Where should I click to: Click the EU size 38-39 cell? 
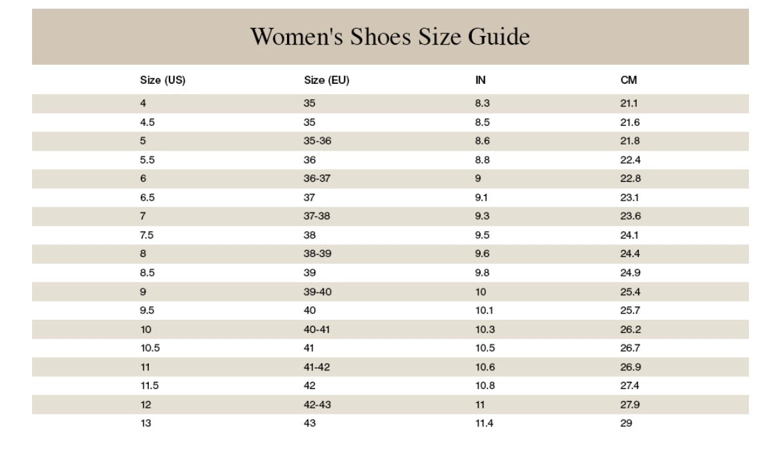tap(318, 254)
